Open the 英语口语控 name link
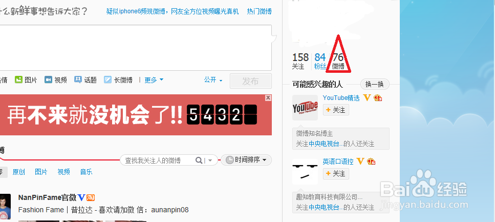 (x=338, y=162)
